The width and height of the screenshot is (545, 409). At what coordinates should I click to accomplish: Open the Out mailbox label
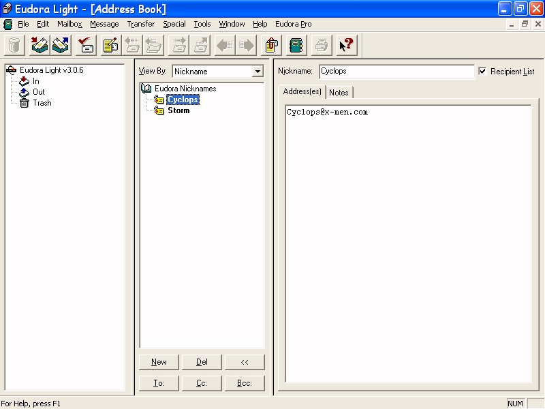[39, 92]
